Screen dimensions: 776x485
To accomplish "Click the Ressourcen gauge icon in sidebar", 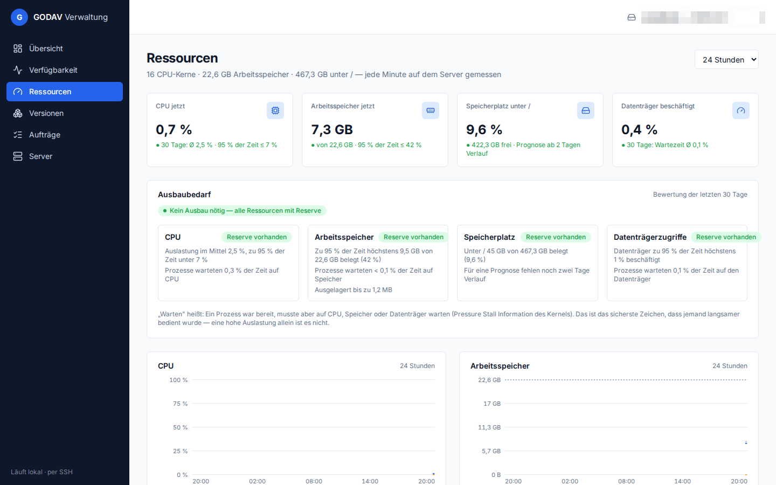I will pos(18,92).
